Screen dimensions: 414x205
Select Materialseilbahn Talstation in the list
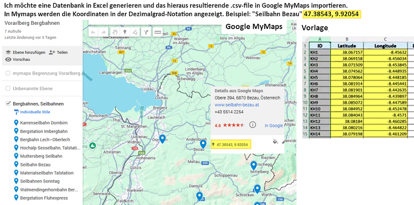click(x=47, y=173)
